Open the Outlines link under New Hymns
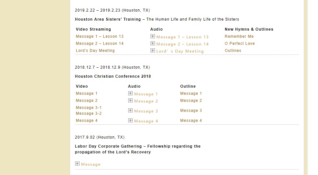The image size is (318, 175). click(233, 51)
